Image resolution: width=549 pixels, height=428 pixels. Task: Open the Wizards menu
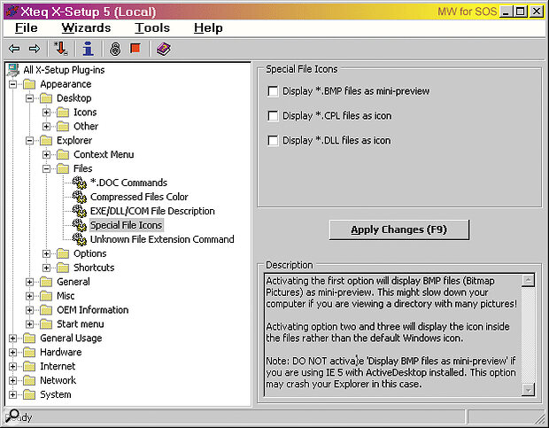(86, 28)
